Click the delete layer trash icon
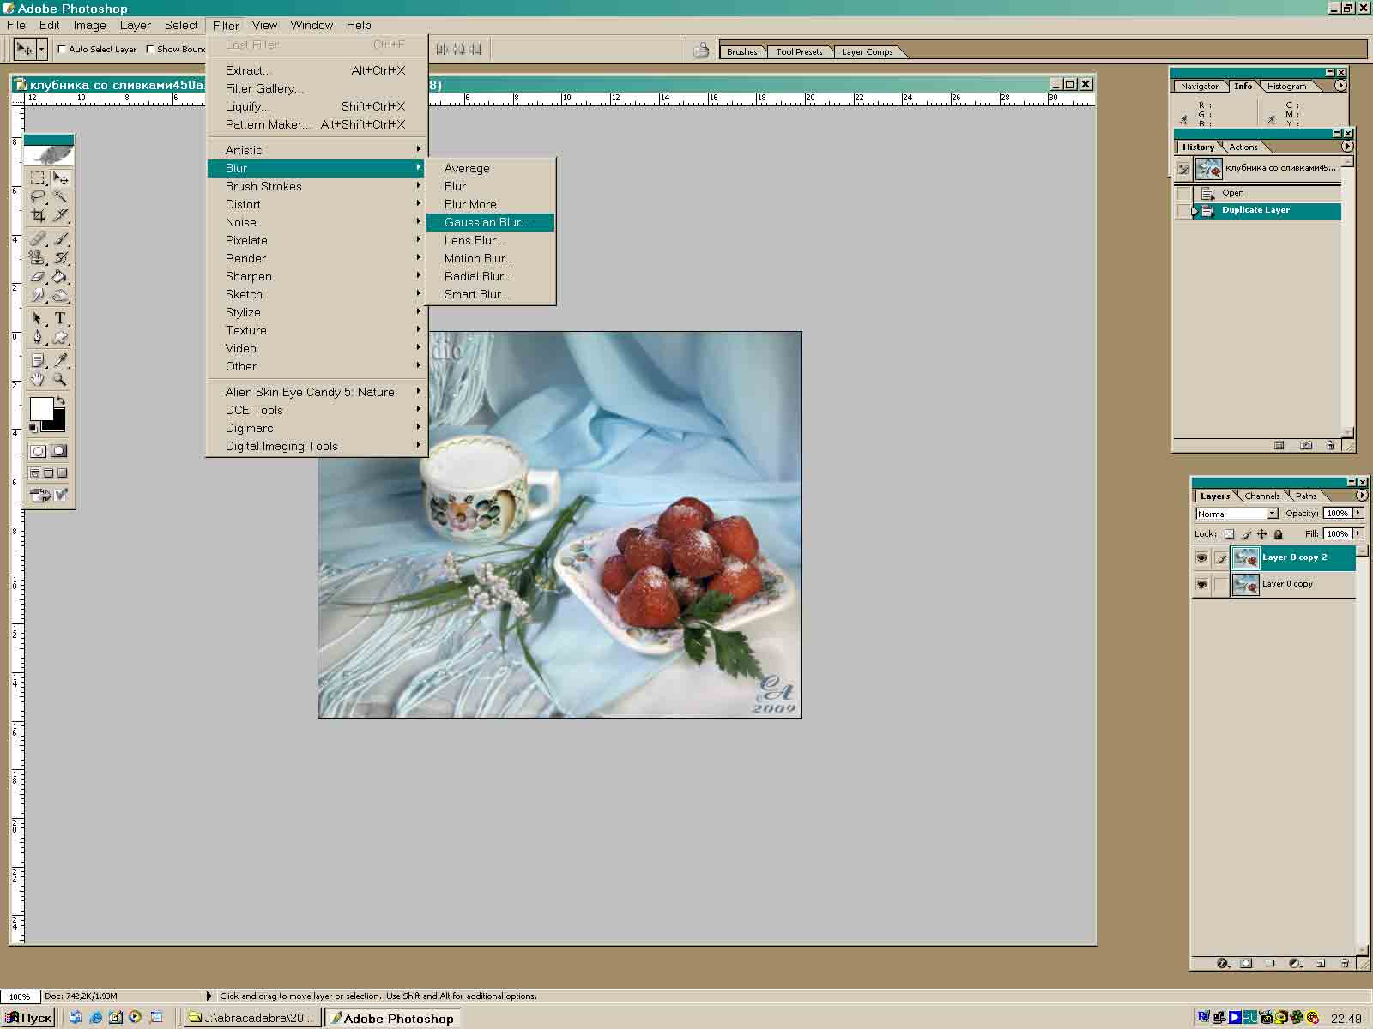Screen dimensions: 1373x1029 [1344, 963]
